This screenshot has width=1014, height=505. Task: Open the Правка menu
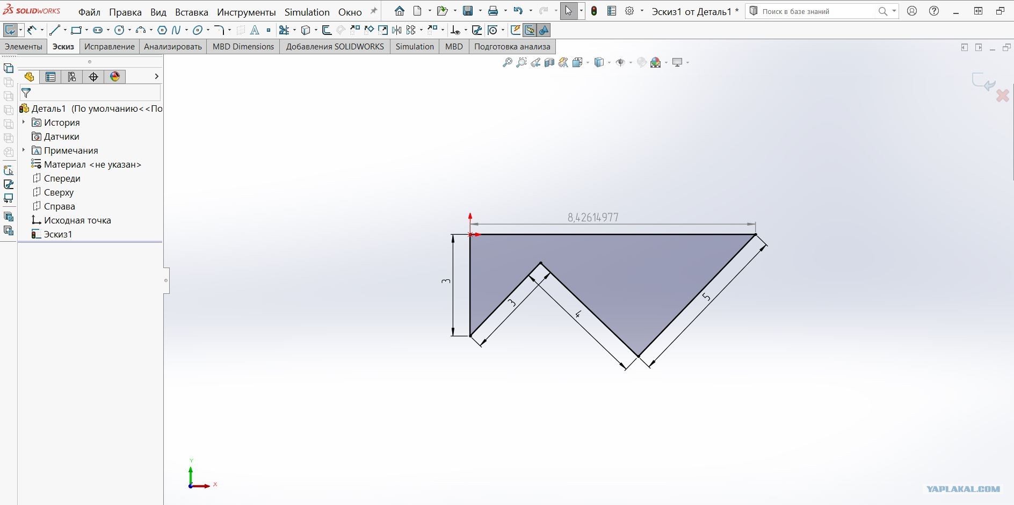coord(125,12)
